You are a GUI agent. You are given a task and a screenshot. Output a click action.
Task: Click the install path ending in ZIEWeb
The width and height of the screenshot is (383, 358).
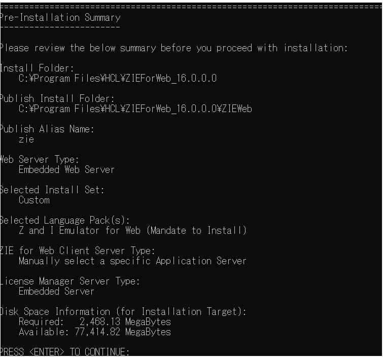coord(135,109)
